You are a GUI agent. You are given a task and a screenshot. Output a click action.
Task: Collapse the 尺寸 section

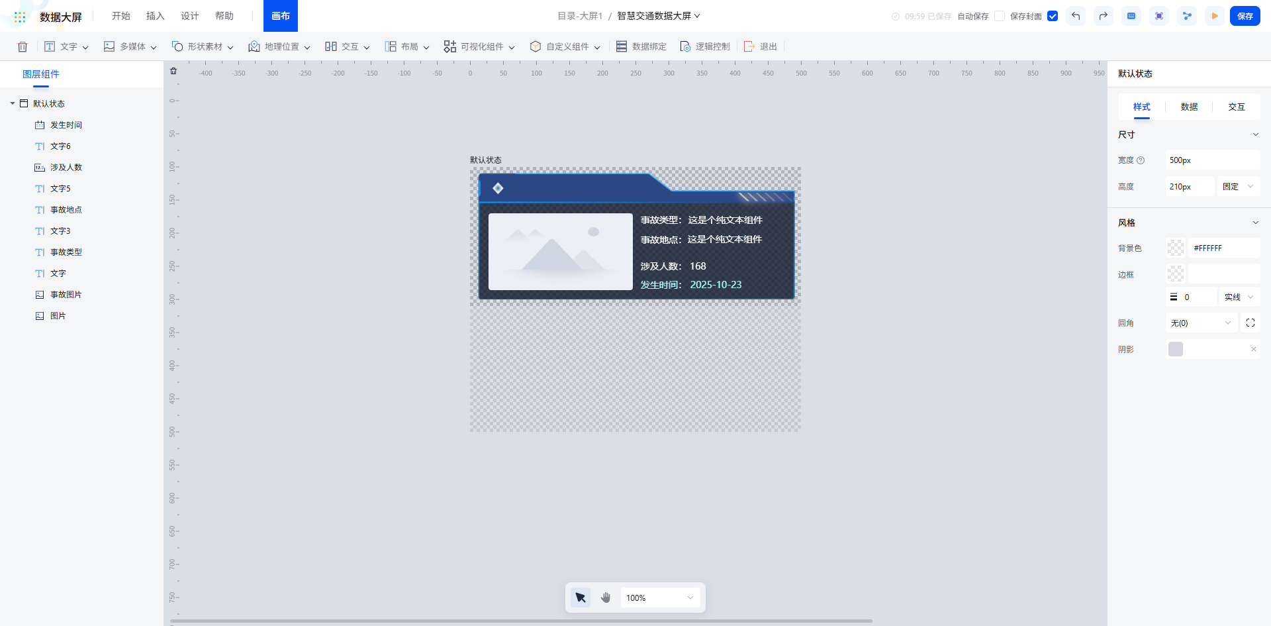[1256, 134]
